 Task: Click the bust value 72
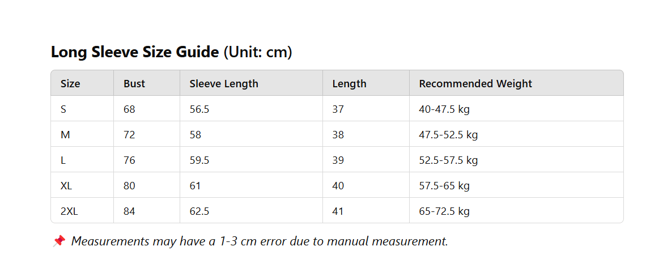point(129,135)
